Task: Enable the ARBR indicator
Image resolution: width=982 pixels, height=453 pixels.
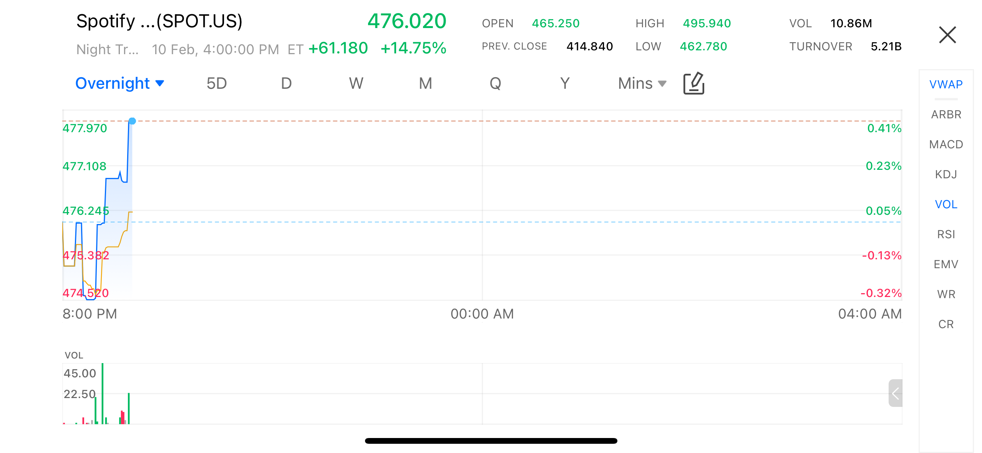Action: click(946, 114)
